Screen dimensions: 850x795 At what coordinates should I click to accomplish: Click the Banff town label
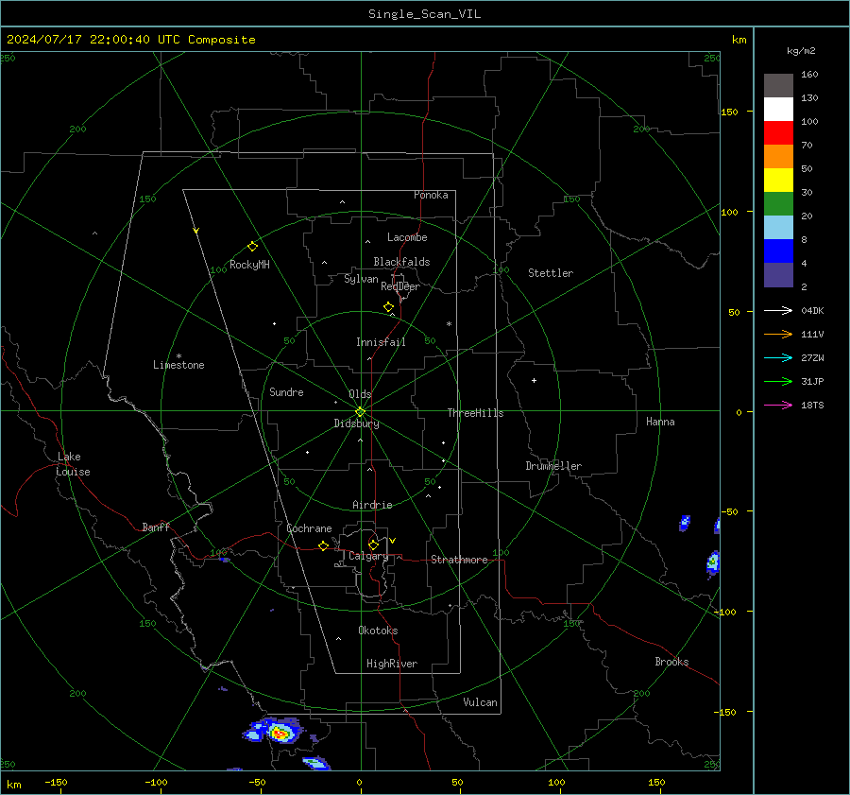click(156, 527)
